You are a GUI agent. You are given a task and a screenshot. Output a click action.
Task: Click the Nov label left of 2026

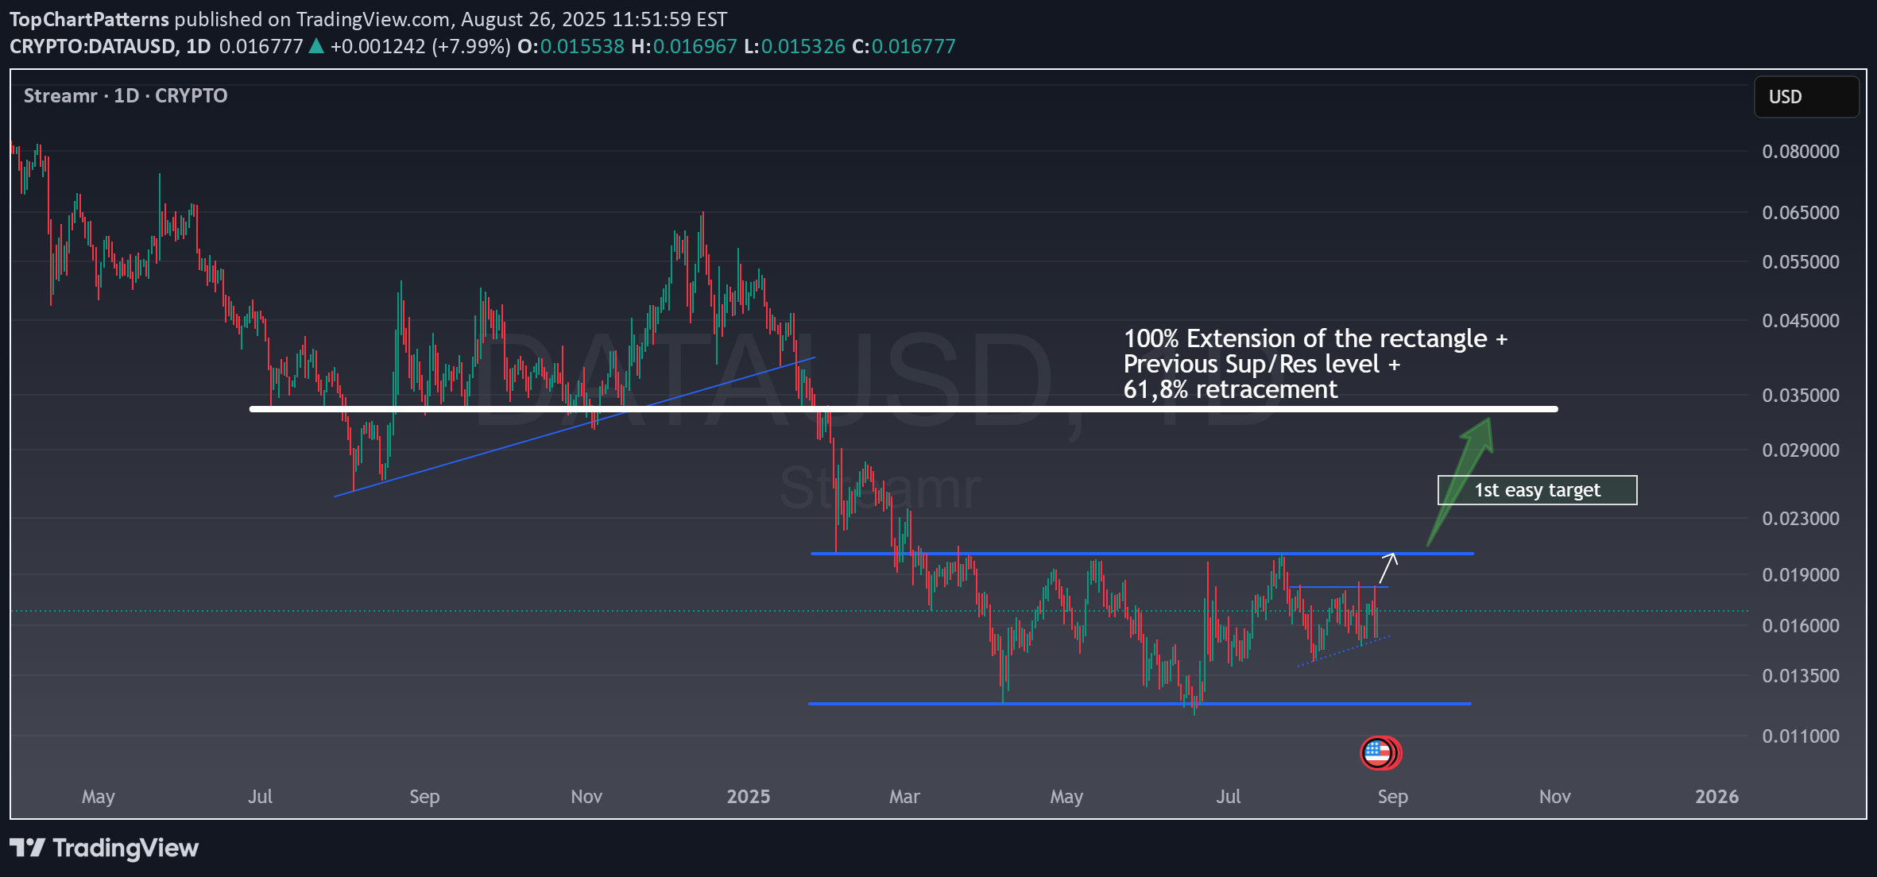(x=1554, y=797)
